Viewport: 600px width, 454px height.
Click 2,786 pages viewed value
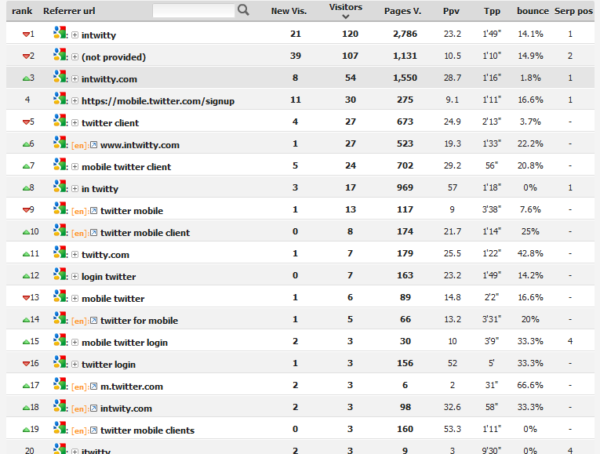[x=405, y=34]
